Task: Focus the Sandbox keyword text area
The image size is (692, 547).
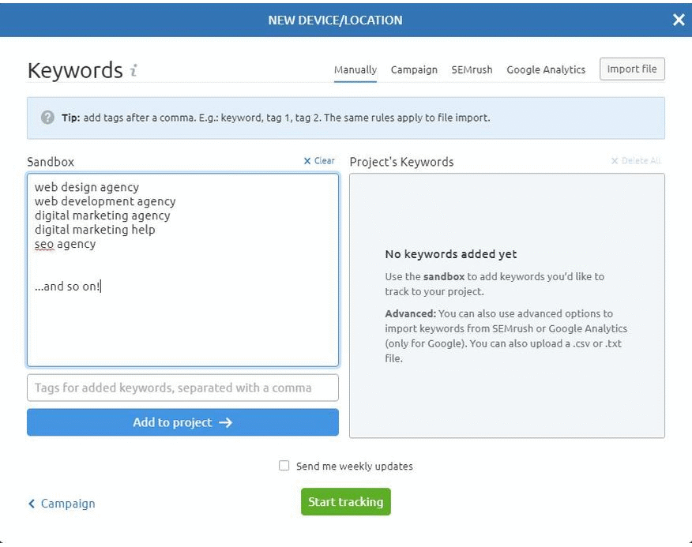Action: tap(182, 269)
